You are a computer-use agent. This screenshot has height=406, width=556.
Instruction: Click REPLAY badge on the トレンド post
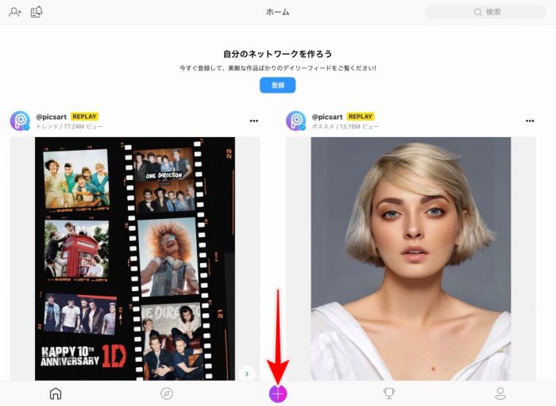84,117
